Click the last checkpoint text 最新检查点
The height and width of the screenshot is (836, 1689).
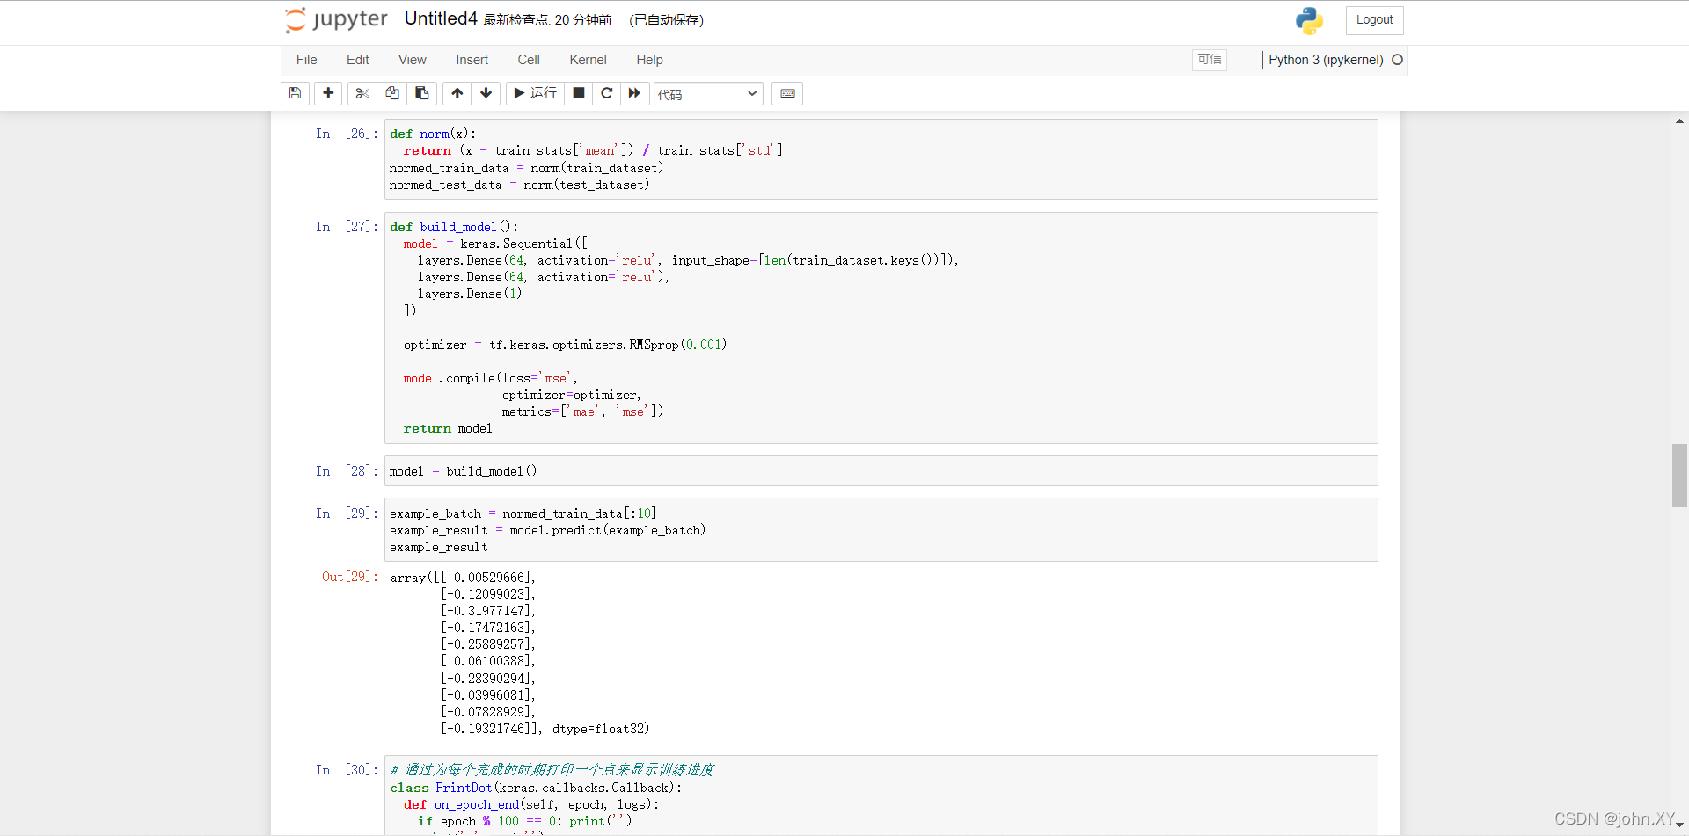pos(547,20)
